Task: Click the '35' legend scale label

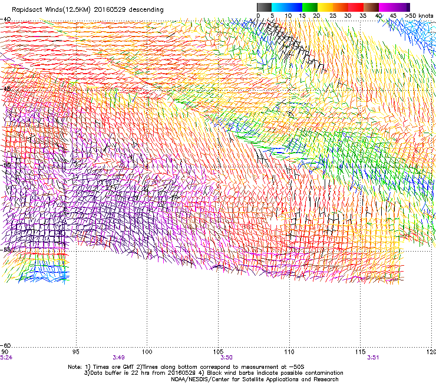Action: 363,16
